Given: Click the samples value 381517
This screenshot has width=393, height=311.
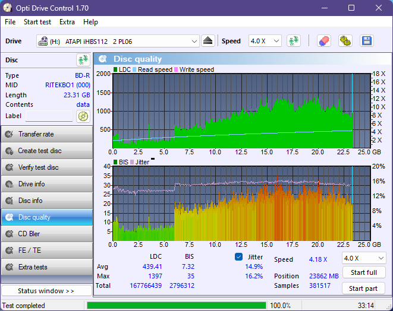Looking at the screenshot, I should point(320,285).
